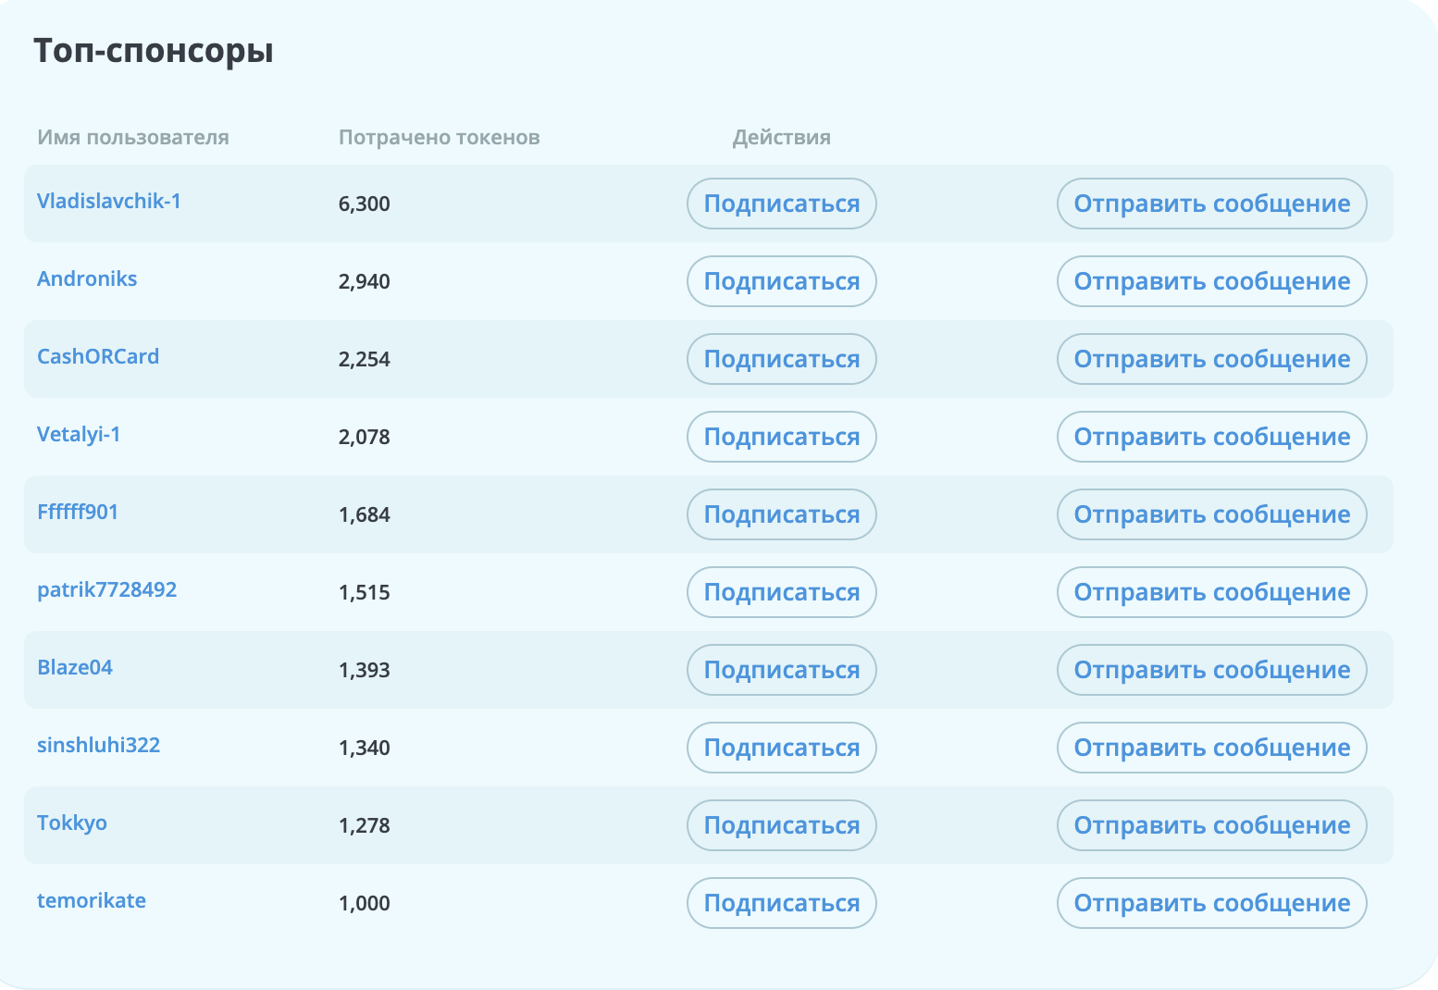Click Подписаться in sinshluhi322 row
1438x990 pixels.
[782, 748]
